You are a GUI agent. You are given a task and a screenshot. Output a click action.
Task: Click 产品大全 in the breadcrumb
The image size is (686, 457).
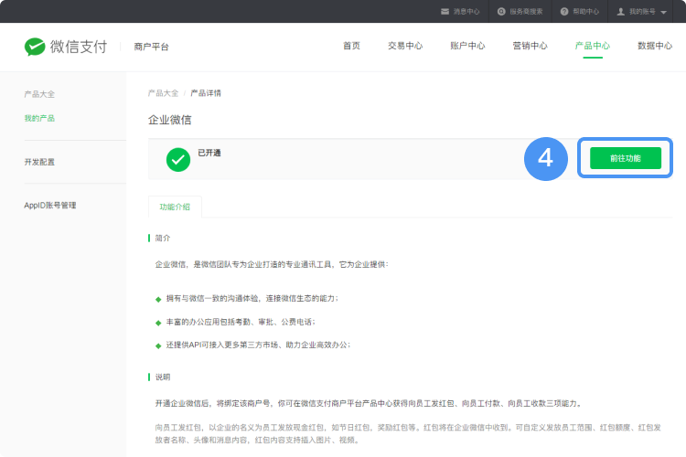coord(163,93)
